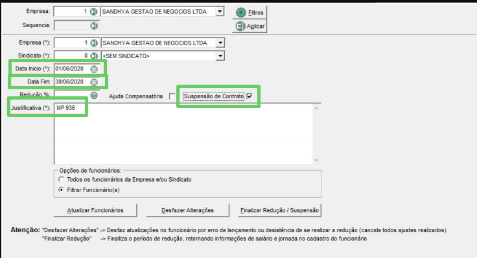This screenshot has height=258, width=477.
Task: Click the Filtros button
Action: [250, 13]
